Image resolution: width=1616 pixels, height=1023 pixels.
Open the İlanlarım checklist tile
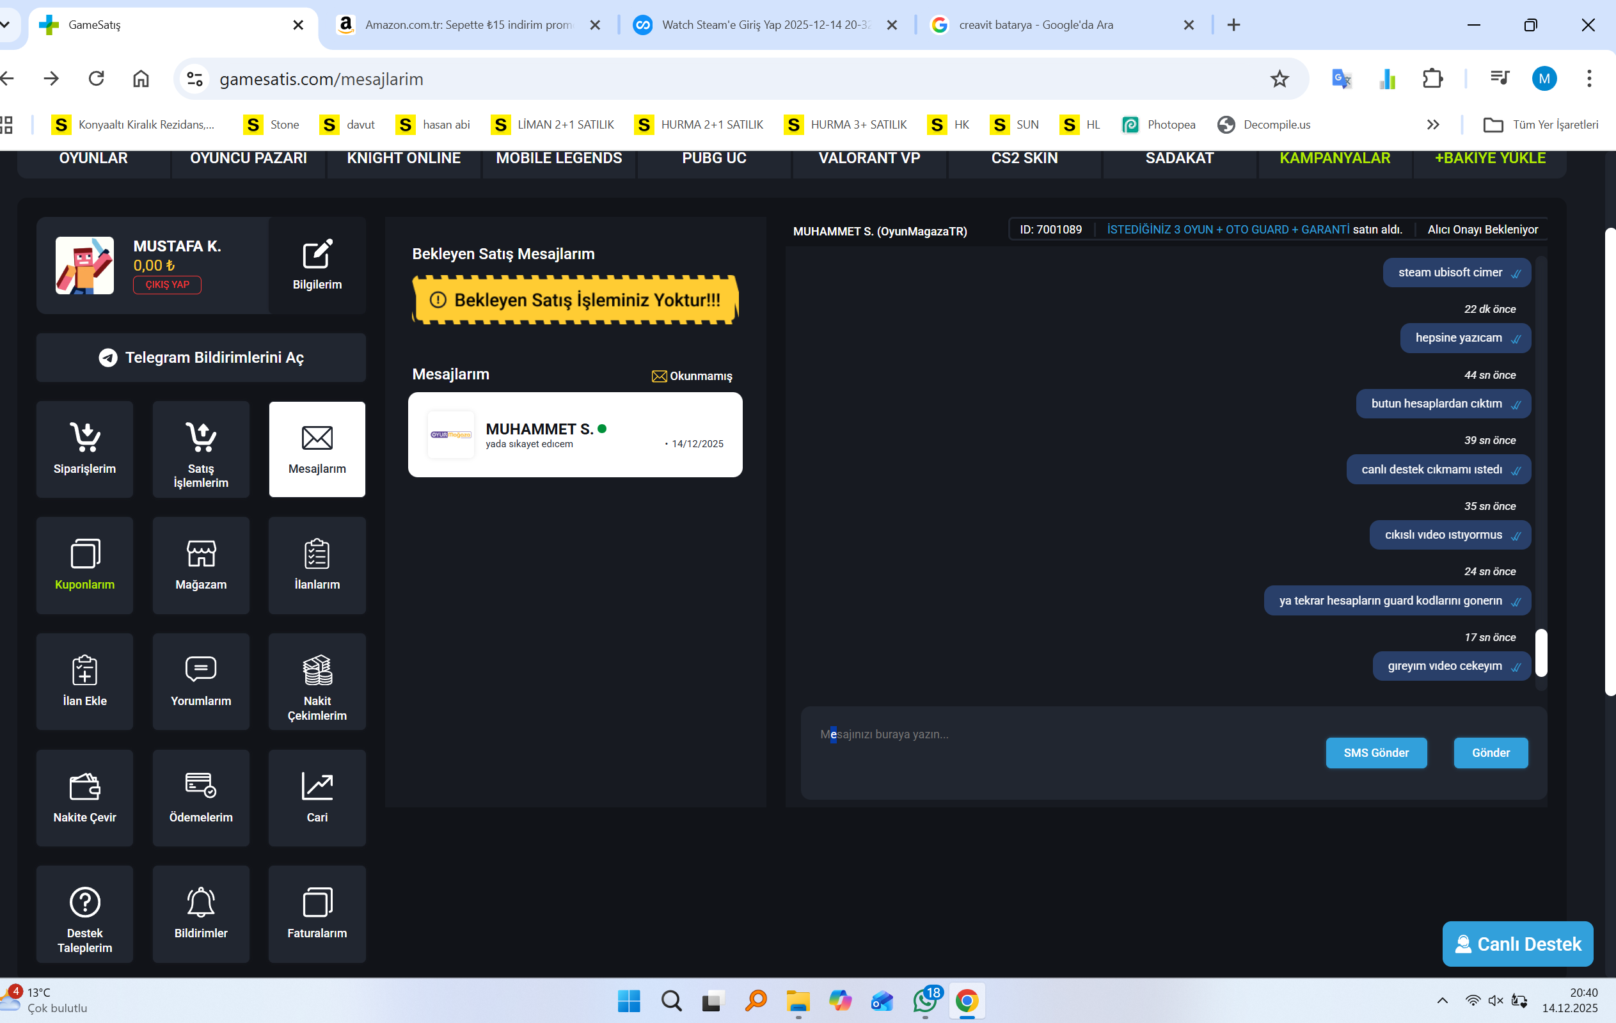tap(317, 565)
